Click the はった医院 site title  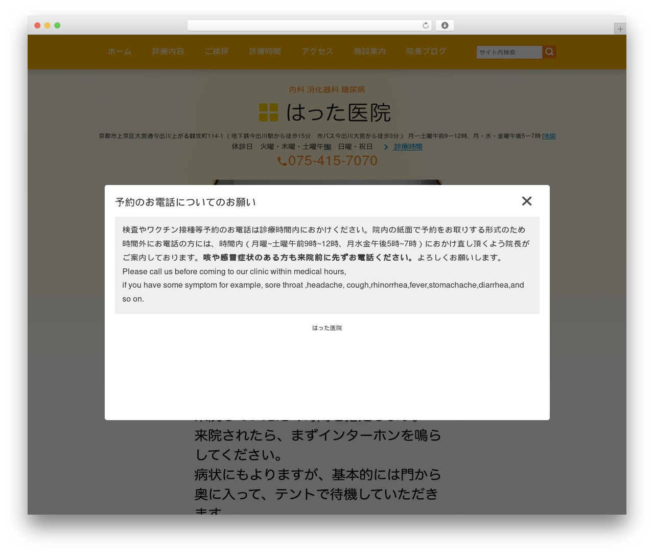[x=338, y=112]
